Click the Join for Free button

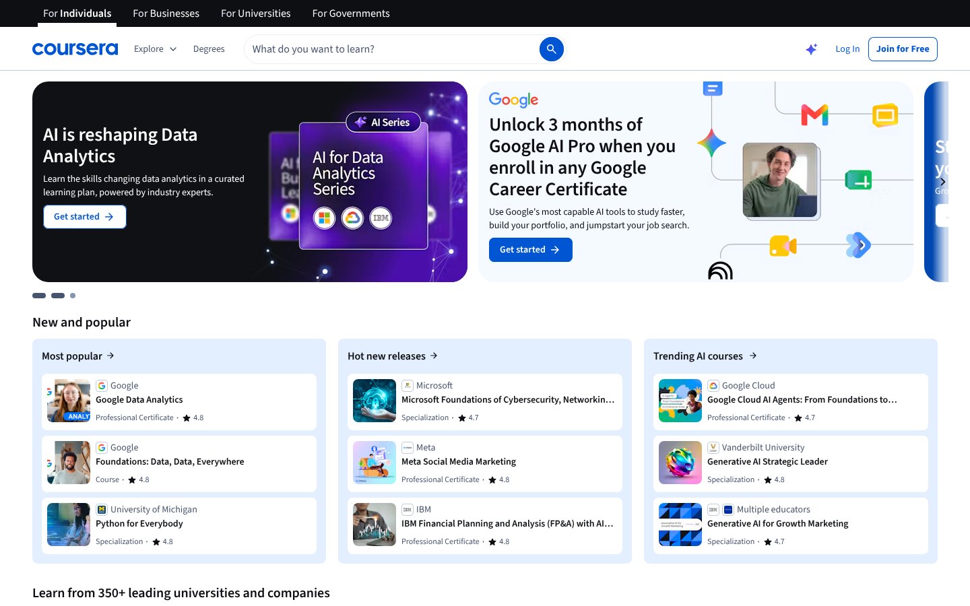click(903, 49)
